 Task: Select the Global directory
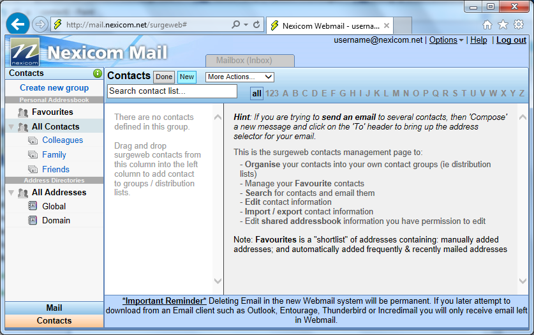(x=54, y=206)
